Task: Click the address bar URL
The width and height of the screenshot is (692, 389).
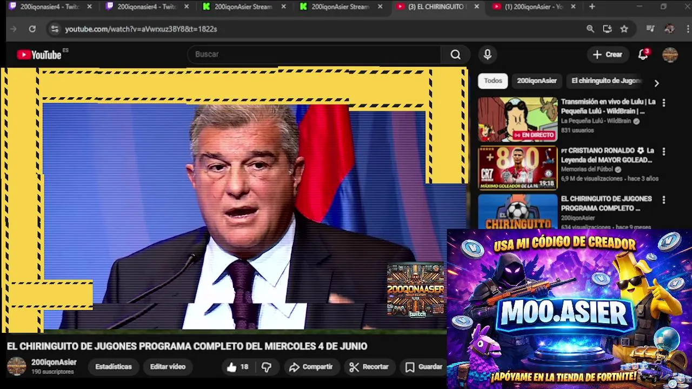Action: click(141, 29)
